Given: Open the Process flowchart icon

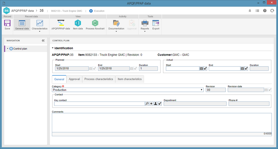Looking at the screenshot, I should [95, 23].
